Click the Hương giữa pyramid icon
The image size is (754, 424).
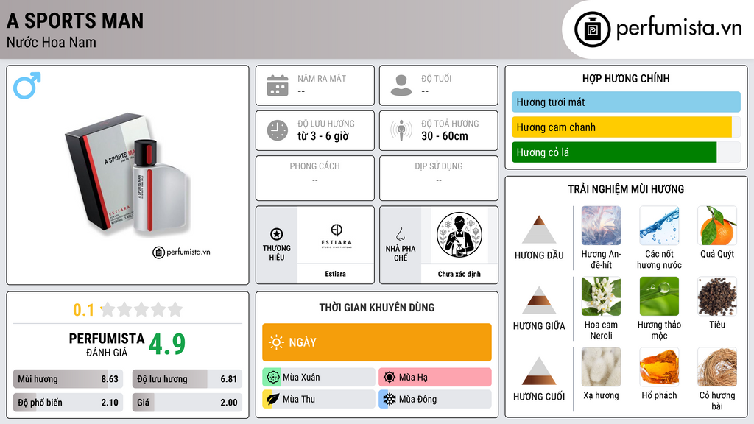tap(539, 300)
